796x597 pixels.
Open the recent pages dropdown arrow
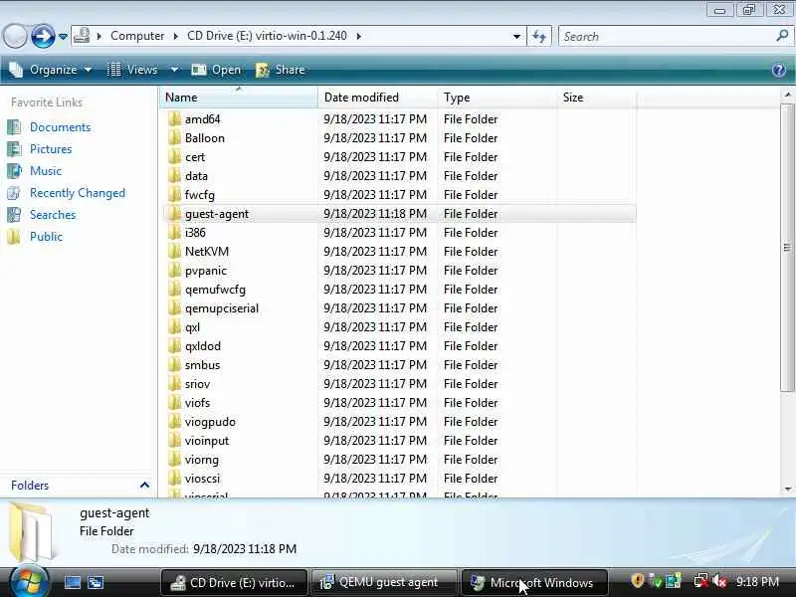(63, 37)
